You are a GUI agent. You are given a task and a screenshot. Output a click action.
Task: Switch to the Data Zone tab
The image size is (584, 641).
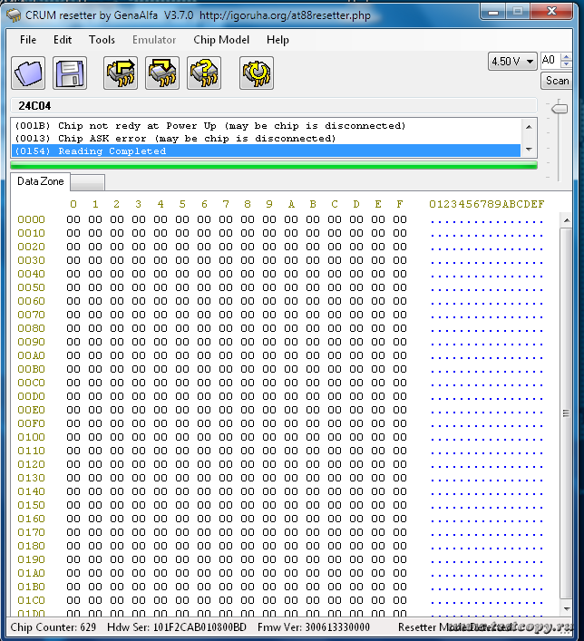(41, 182)
